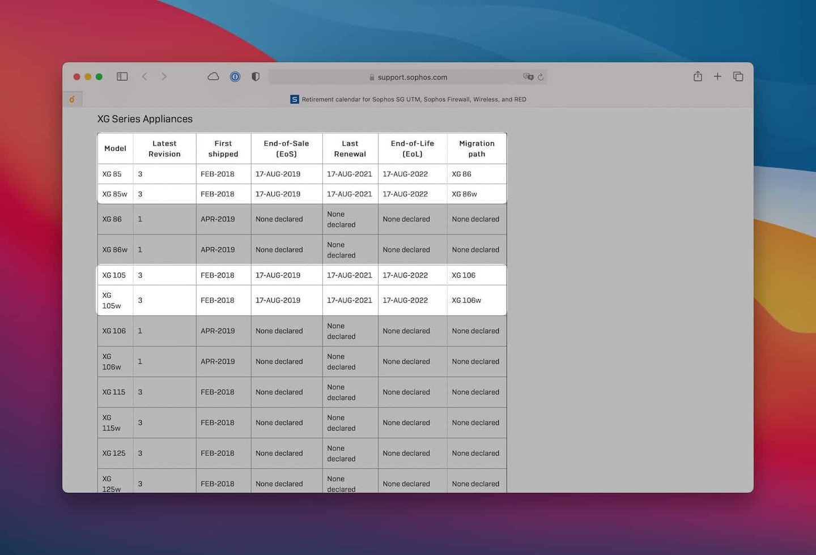Select the XG 115 model cell
Screen dimensions: 816x555
[115, 392]
